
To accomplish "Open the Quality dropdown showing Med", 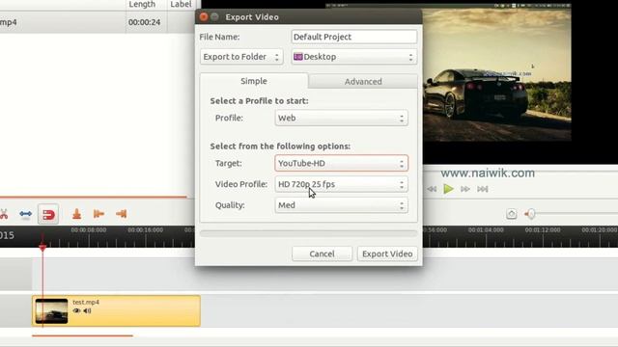I will click(x=341, y=205).
